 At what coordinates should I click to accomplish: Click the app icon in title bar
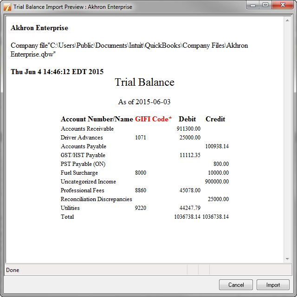pyautogui.click(x=7, y=7)
